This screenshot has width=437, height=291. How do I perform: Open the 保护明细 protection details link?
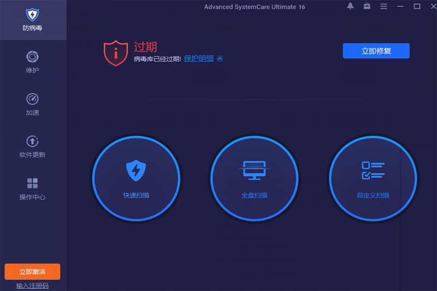[x=199, y=58]
